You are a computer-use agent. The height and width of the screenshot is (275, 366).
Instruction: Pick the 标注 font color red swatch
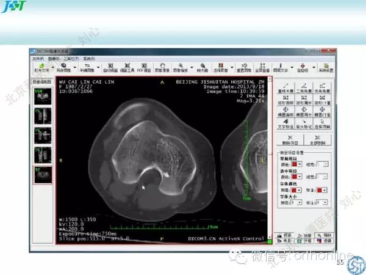320,190
